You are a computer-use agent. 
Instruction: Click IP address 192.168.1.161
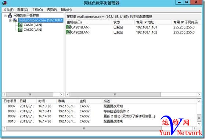click(147, 27)
